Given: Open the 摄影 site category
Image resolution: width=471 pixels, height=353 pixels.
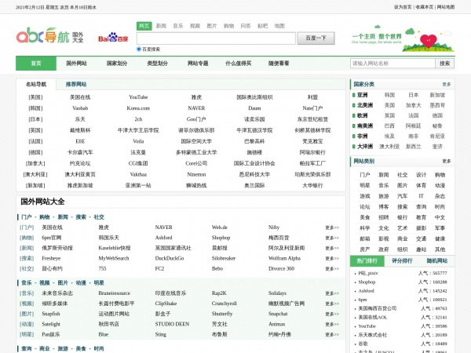Looking at the screenshot, I should [421, 228].
